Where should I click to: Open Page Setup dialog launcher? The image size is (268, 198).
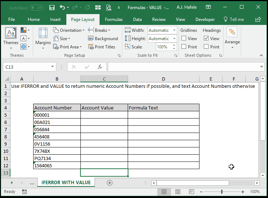coord(119,56)
